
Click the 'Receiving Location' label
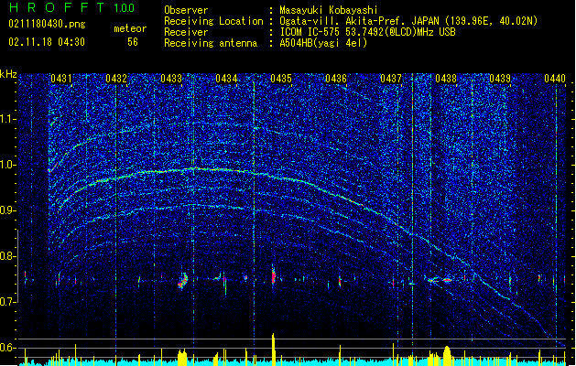213,21
